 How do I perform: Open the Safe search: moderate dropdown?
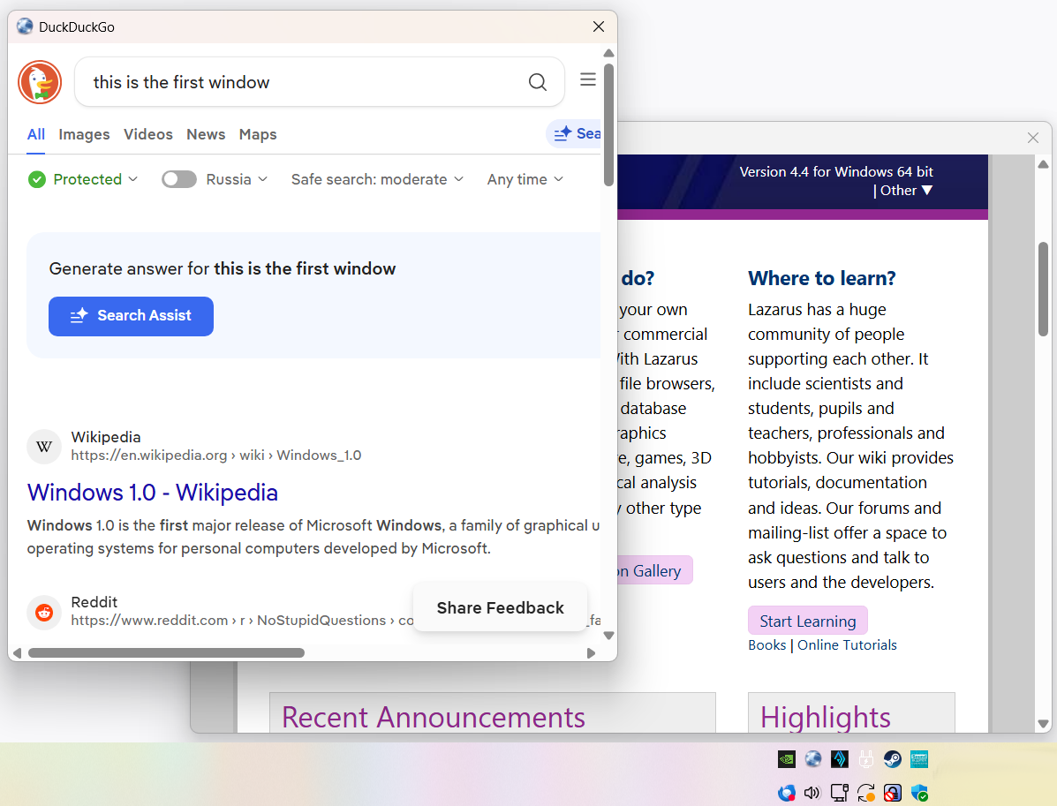(377, 179)
